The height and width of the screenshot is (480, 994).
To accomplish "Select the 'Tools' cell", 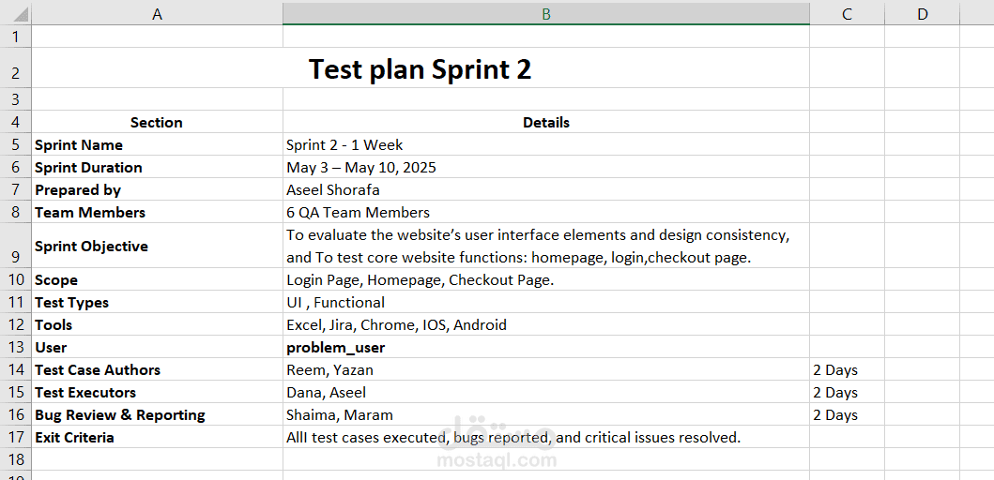I will pyautogui.click(x=157, y=324).
